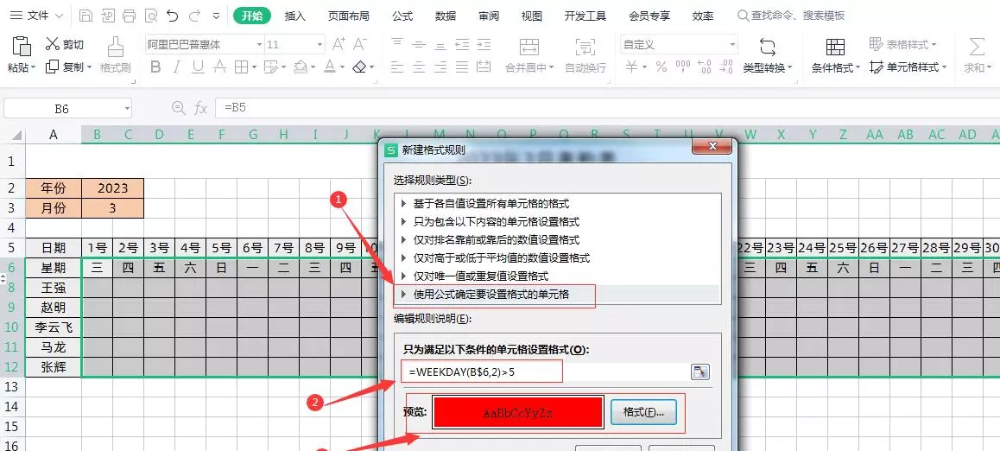The width and height of the screenshot is (1000, 451).
Task: Open the 文件 file menu
Action: [36, 16]
